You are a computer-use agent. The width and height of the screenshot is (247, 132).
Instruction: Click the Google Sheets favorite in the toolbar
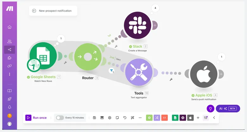175,118
